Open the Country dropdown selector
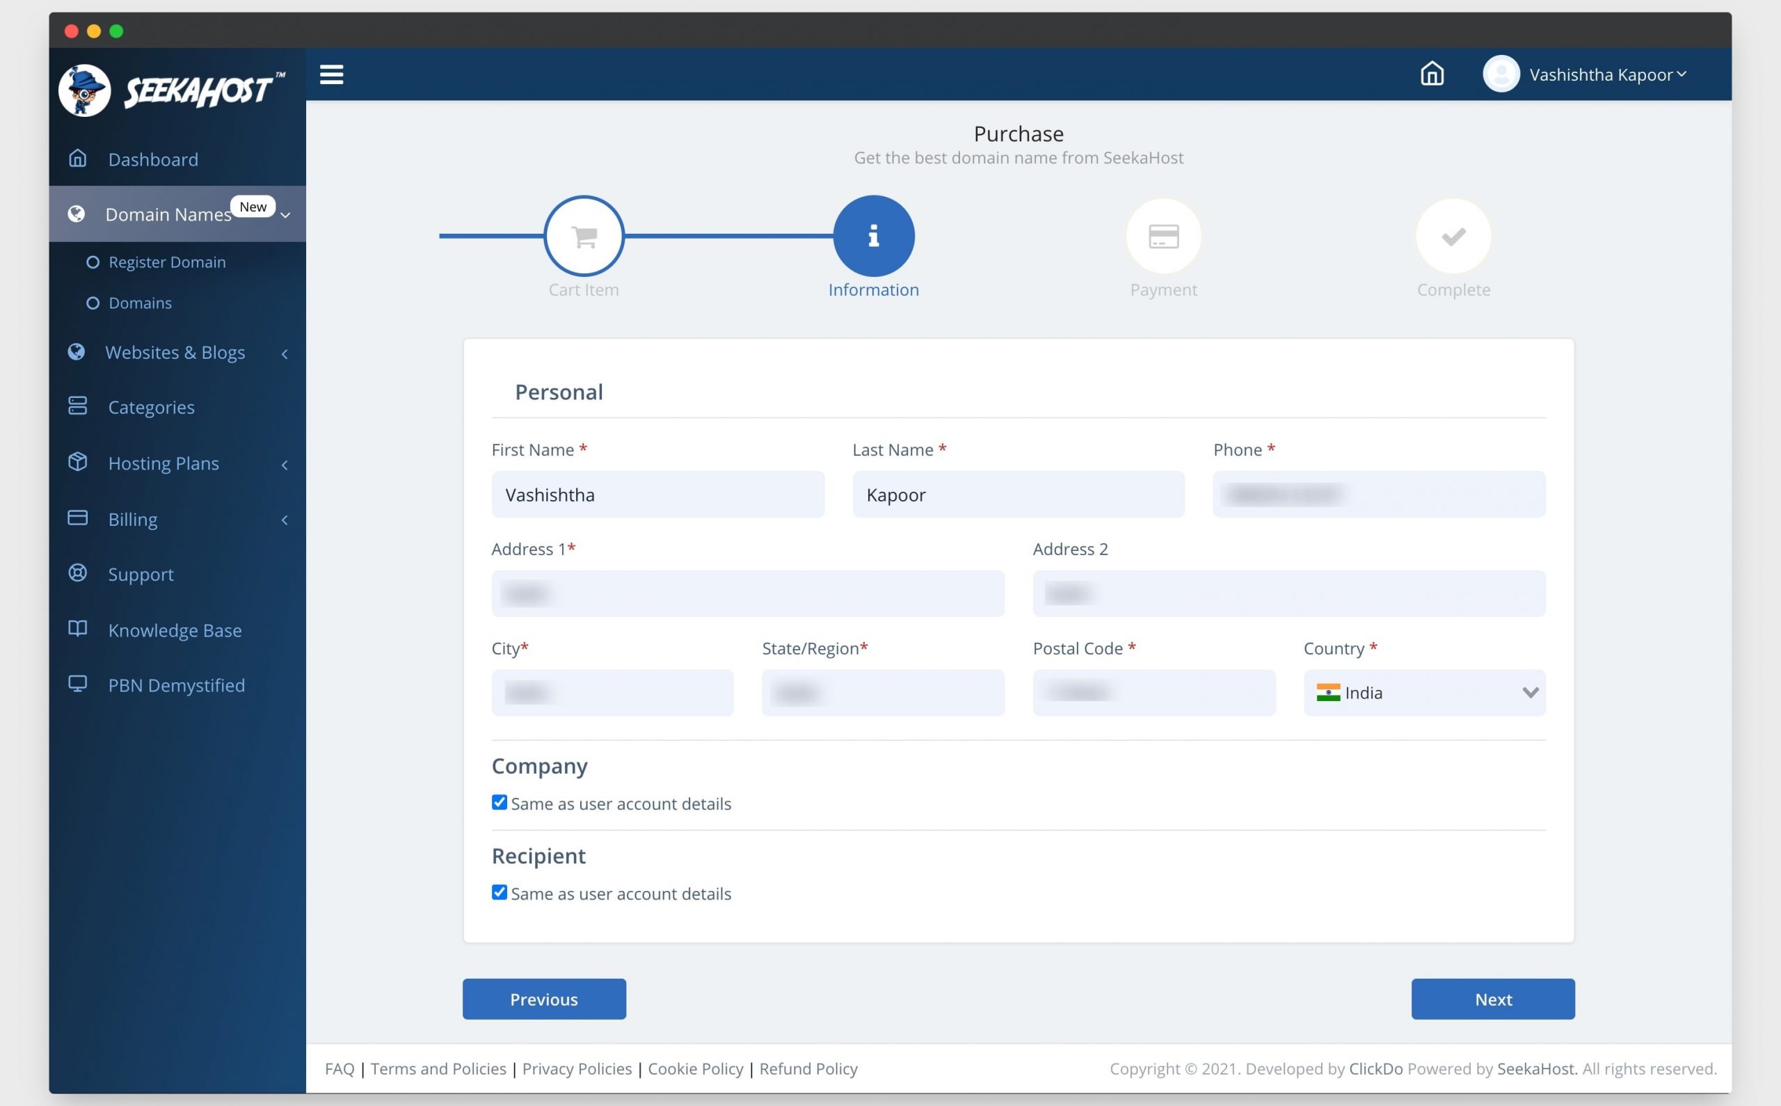Viewport: 1781px width, 1106px height. (x=1423, y=692)
